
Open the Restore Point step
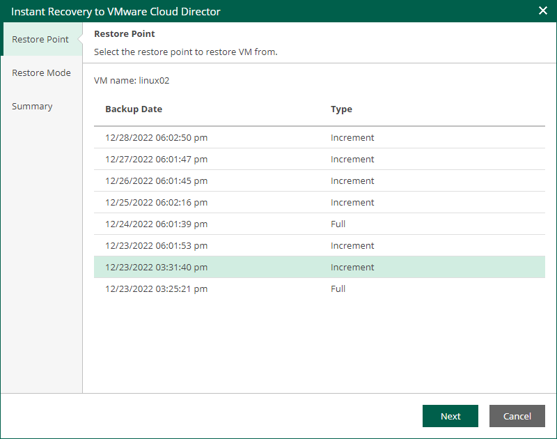pos(40,39)
